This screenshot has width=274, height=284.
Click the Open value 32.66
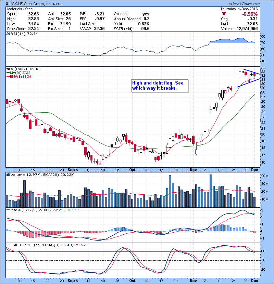click(x=34, y=14)
